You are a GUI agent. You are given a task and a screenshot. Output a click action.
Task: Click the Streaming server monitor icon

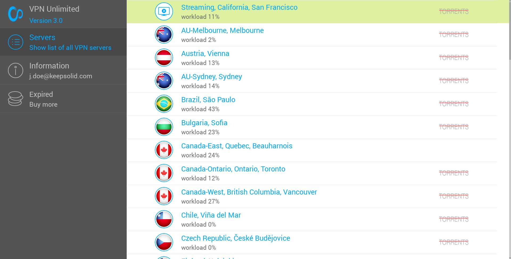click(164, 11)
